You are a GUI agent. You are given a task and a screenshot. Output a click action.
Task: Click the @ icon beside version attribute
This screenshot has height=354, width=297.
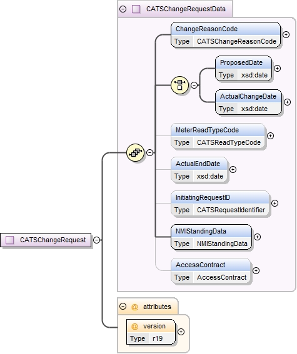pos(134,327)
